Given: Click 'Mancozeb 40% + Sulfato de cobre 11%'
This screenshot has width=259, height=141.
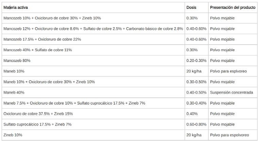Looking at the screenshot, I should pos(37,50).
